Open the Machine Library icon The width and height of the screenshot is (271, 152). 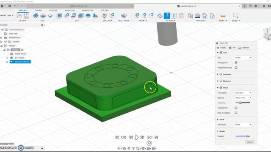point(198,16)
